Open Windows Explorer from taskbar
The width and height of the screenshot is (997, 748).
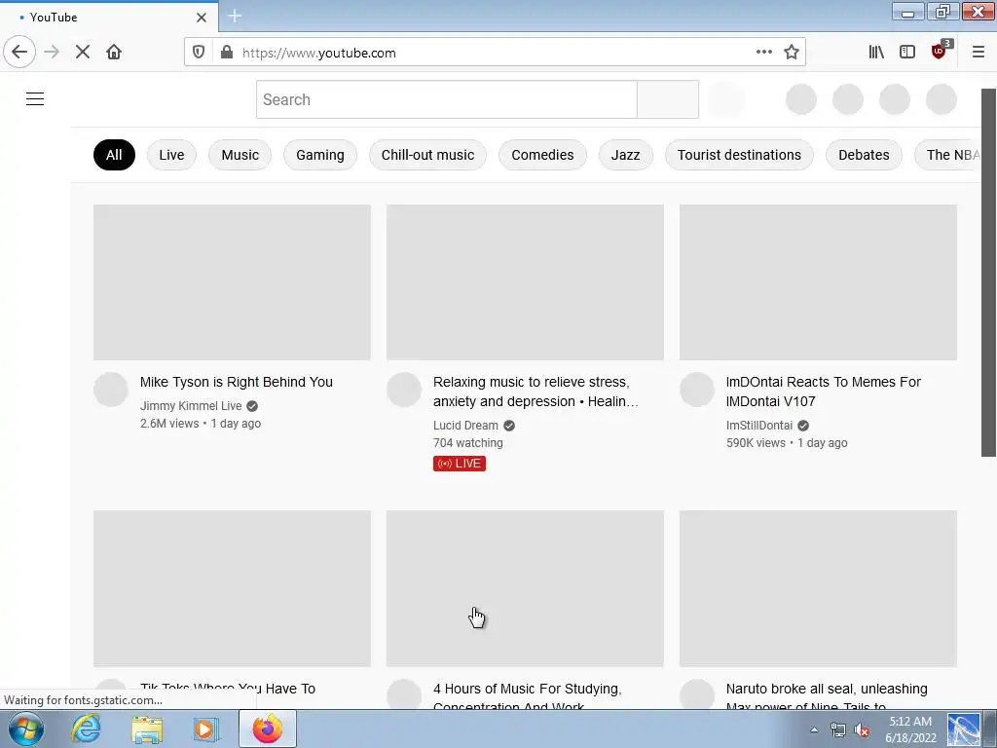147,729
